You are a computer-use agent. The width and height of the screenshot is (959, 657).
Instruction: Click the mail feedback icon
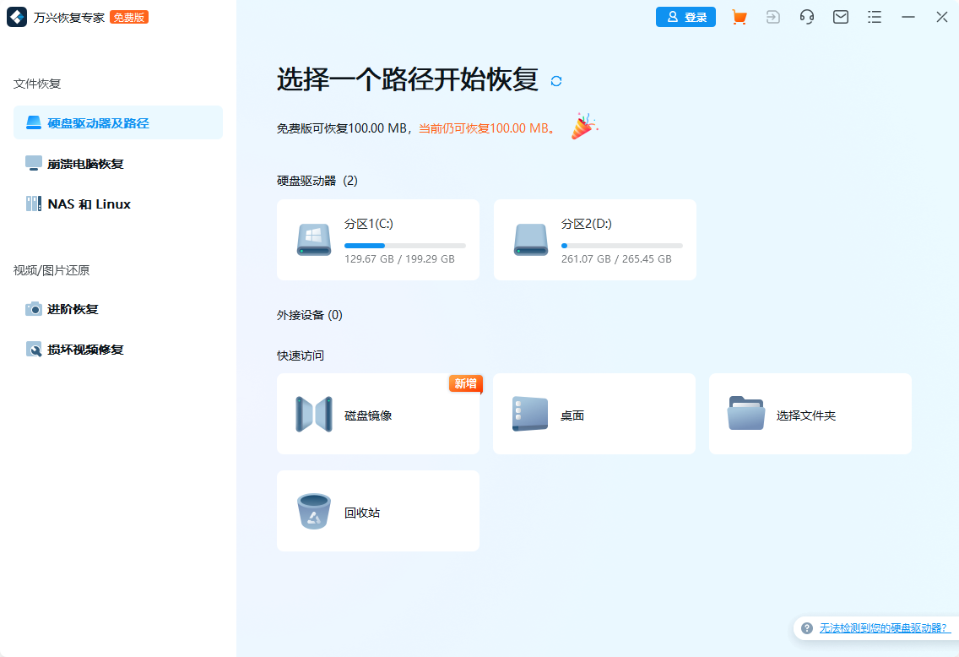840,17
